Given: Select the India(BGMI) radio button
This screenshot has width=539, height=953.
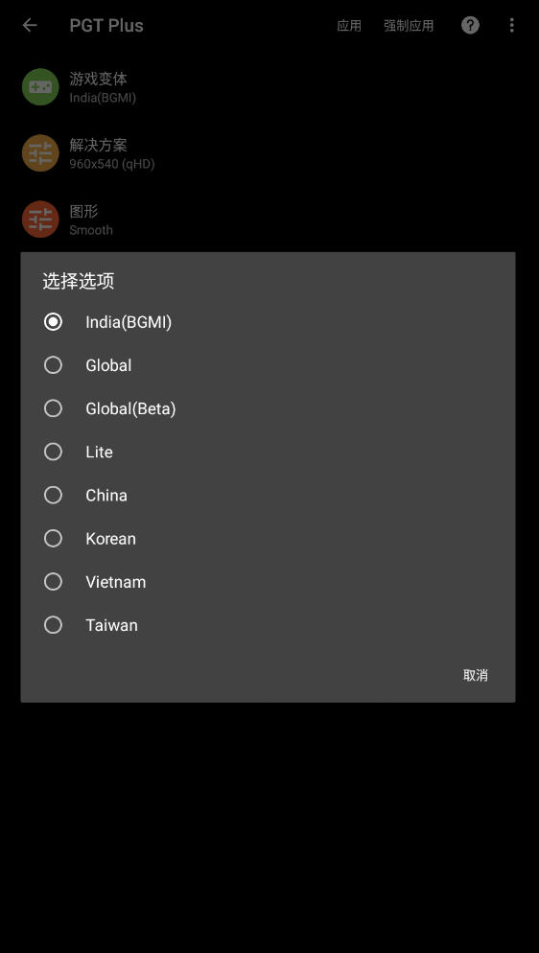Looking at the screenshot, I should (x=54, y=321).
